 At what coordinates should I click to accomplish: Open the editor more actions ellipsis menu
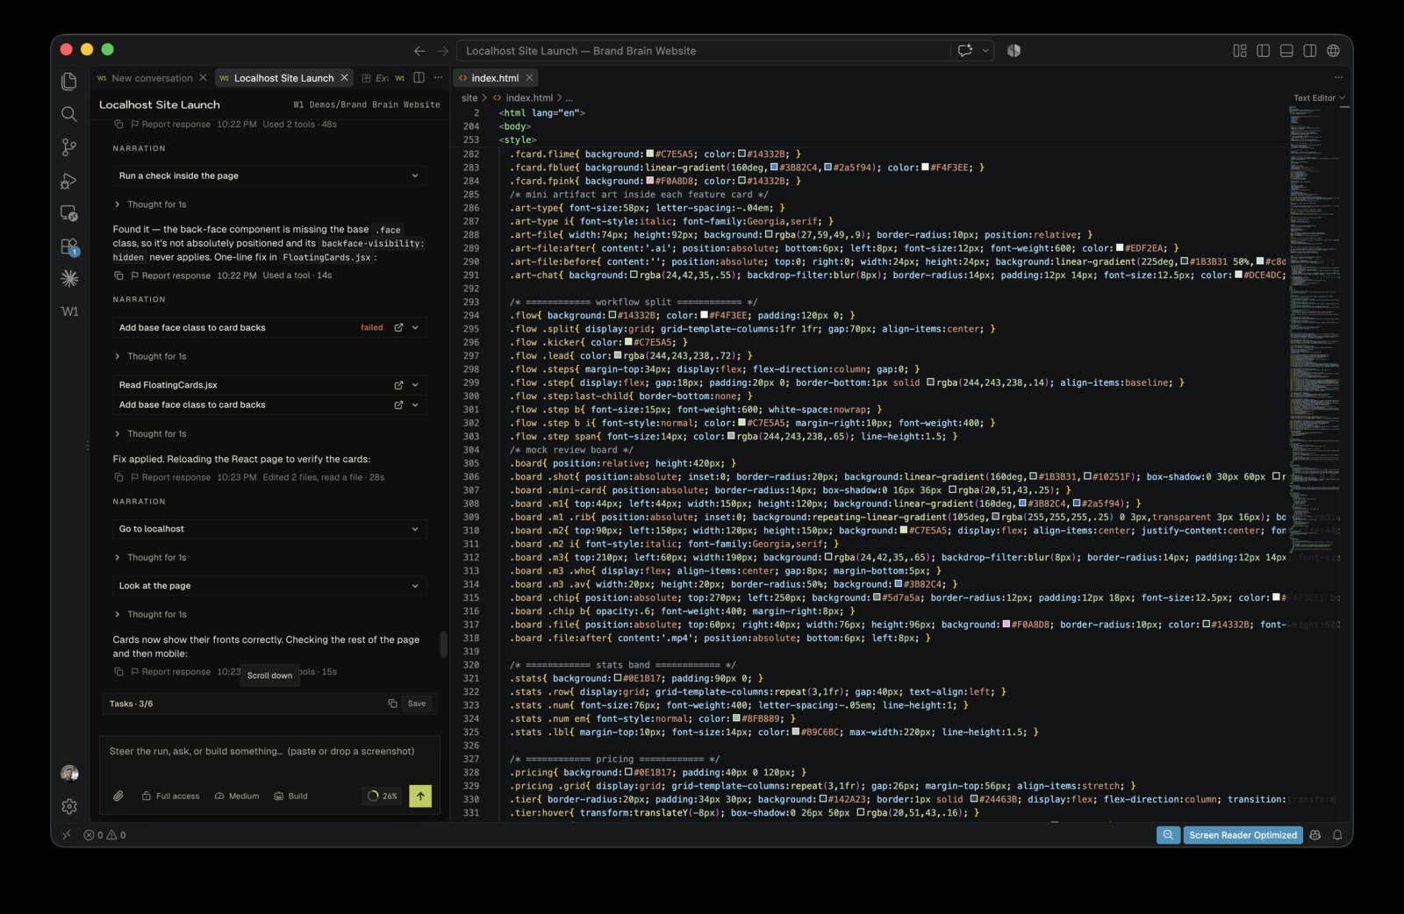pyautogui.click(x=1339, y=78)
